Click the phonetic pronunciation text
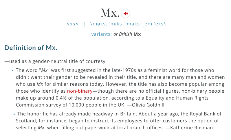The image size is (231, 140). 128,24
